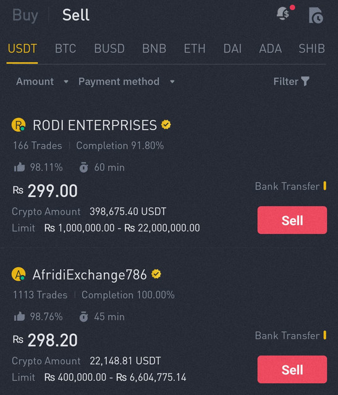
Task: Sell USDT to RODI ENTERPRISES at Rs 299.00
Action: pyautogui.click(x=292, y=220)
